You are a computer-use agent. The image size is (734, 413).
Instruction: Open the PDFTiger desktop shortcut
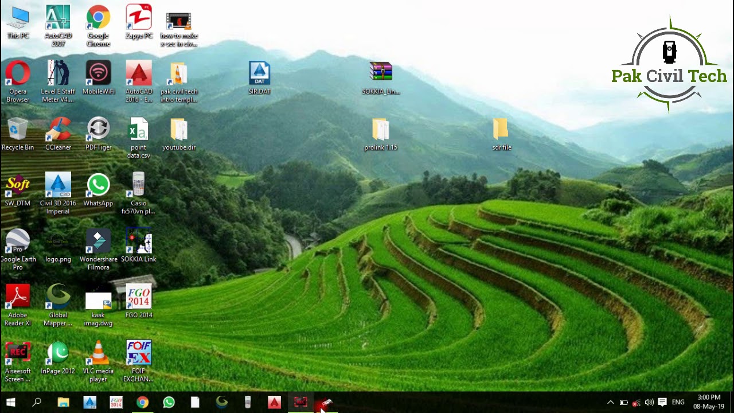click(98, 134)
